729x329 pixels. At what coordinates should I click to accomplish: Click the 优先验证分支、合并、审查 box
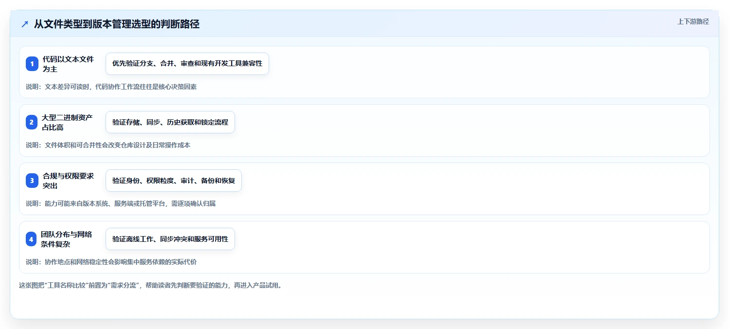click(187, 64)
